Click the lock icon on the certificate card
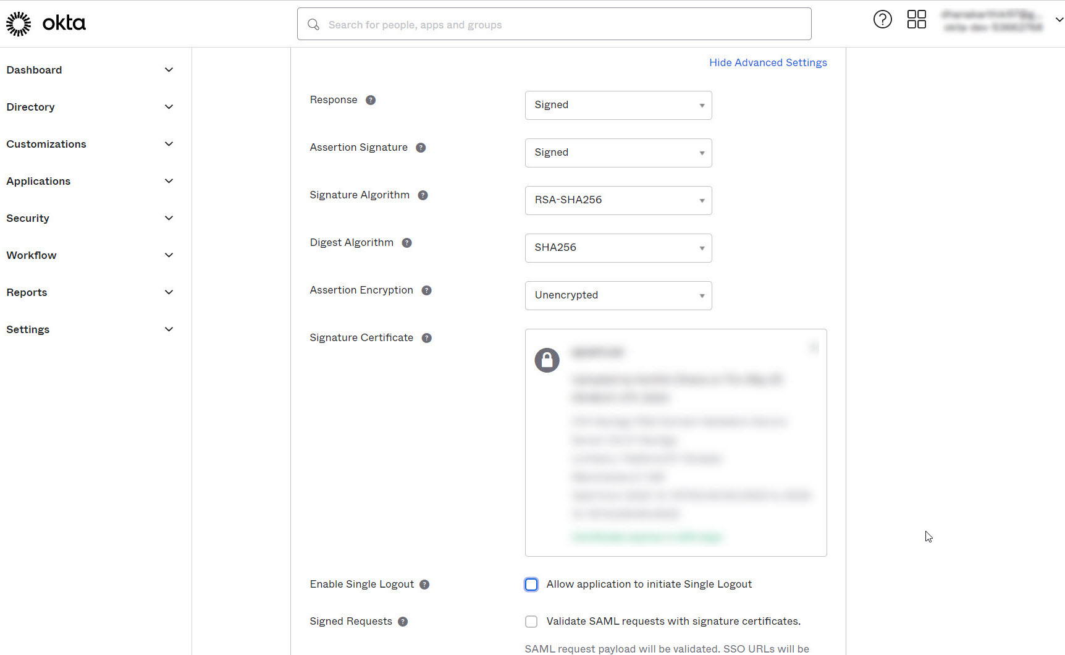The width and height of the screenshot is (1065, 655). 547,360
